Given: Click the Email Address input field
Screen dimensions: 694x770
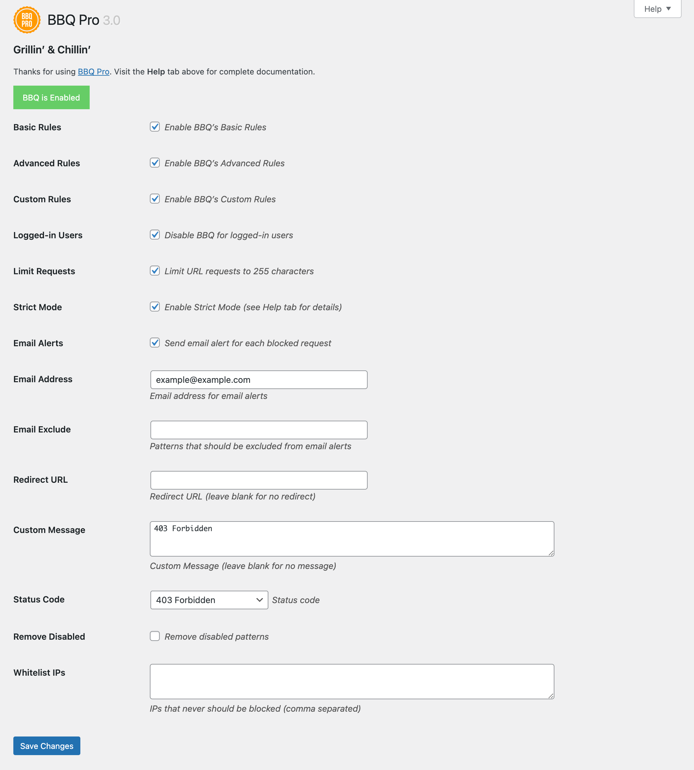Looking at the screenshot, I should pyautogui.click(x=259, y=380).
